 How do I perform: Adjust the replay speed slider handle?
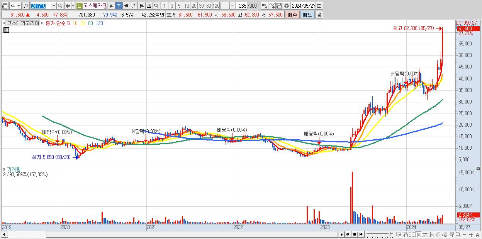pos(391,234)
